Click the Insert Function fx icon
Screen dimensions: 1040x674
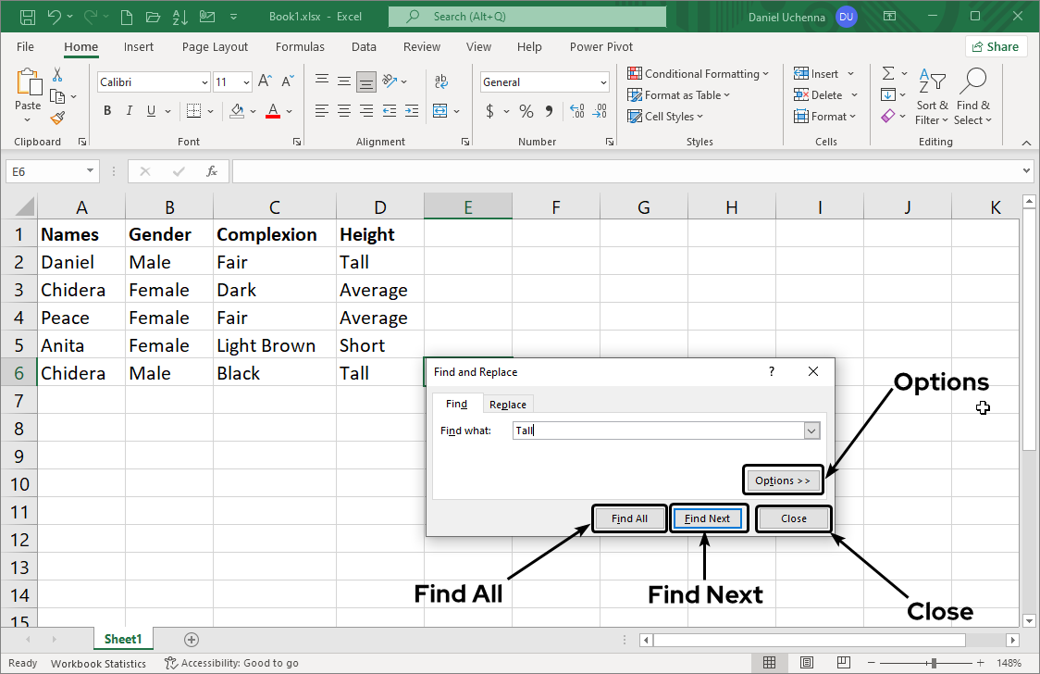tap(211, 171)
